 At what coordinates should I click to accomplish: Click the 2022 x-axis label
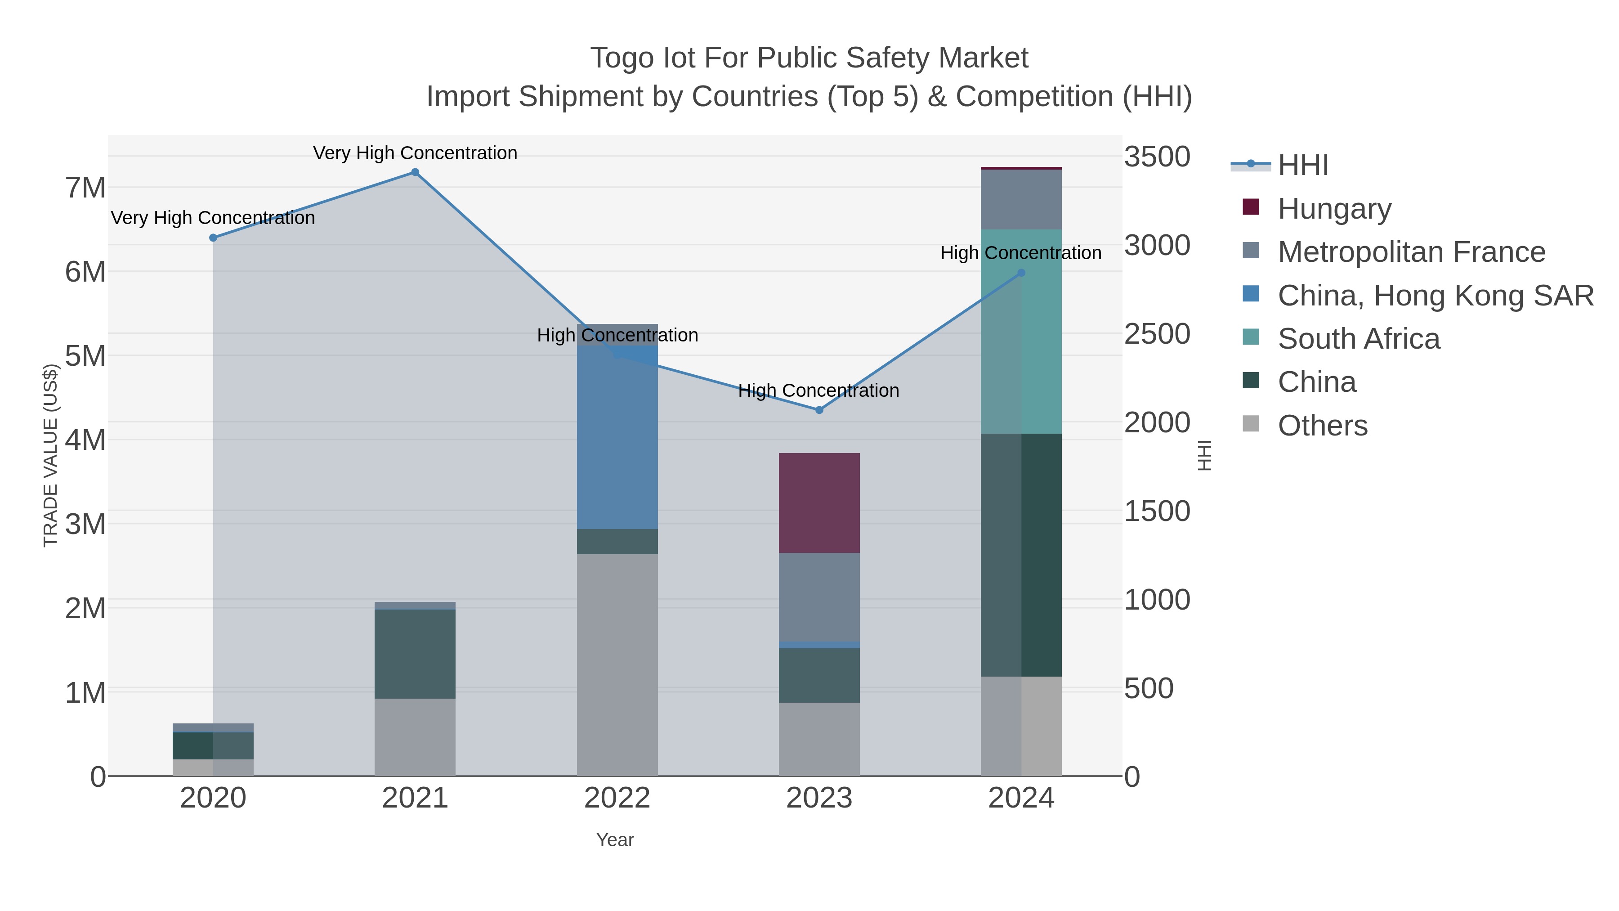tap(617, 799)
